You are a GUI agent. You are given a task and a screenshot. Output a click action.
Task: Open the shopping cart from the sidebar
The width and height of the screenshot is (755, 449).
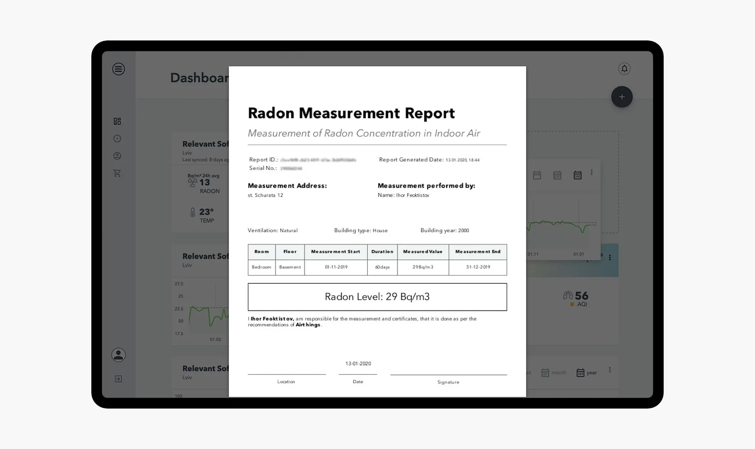(x=117, y=173)
